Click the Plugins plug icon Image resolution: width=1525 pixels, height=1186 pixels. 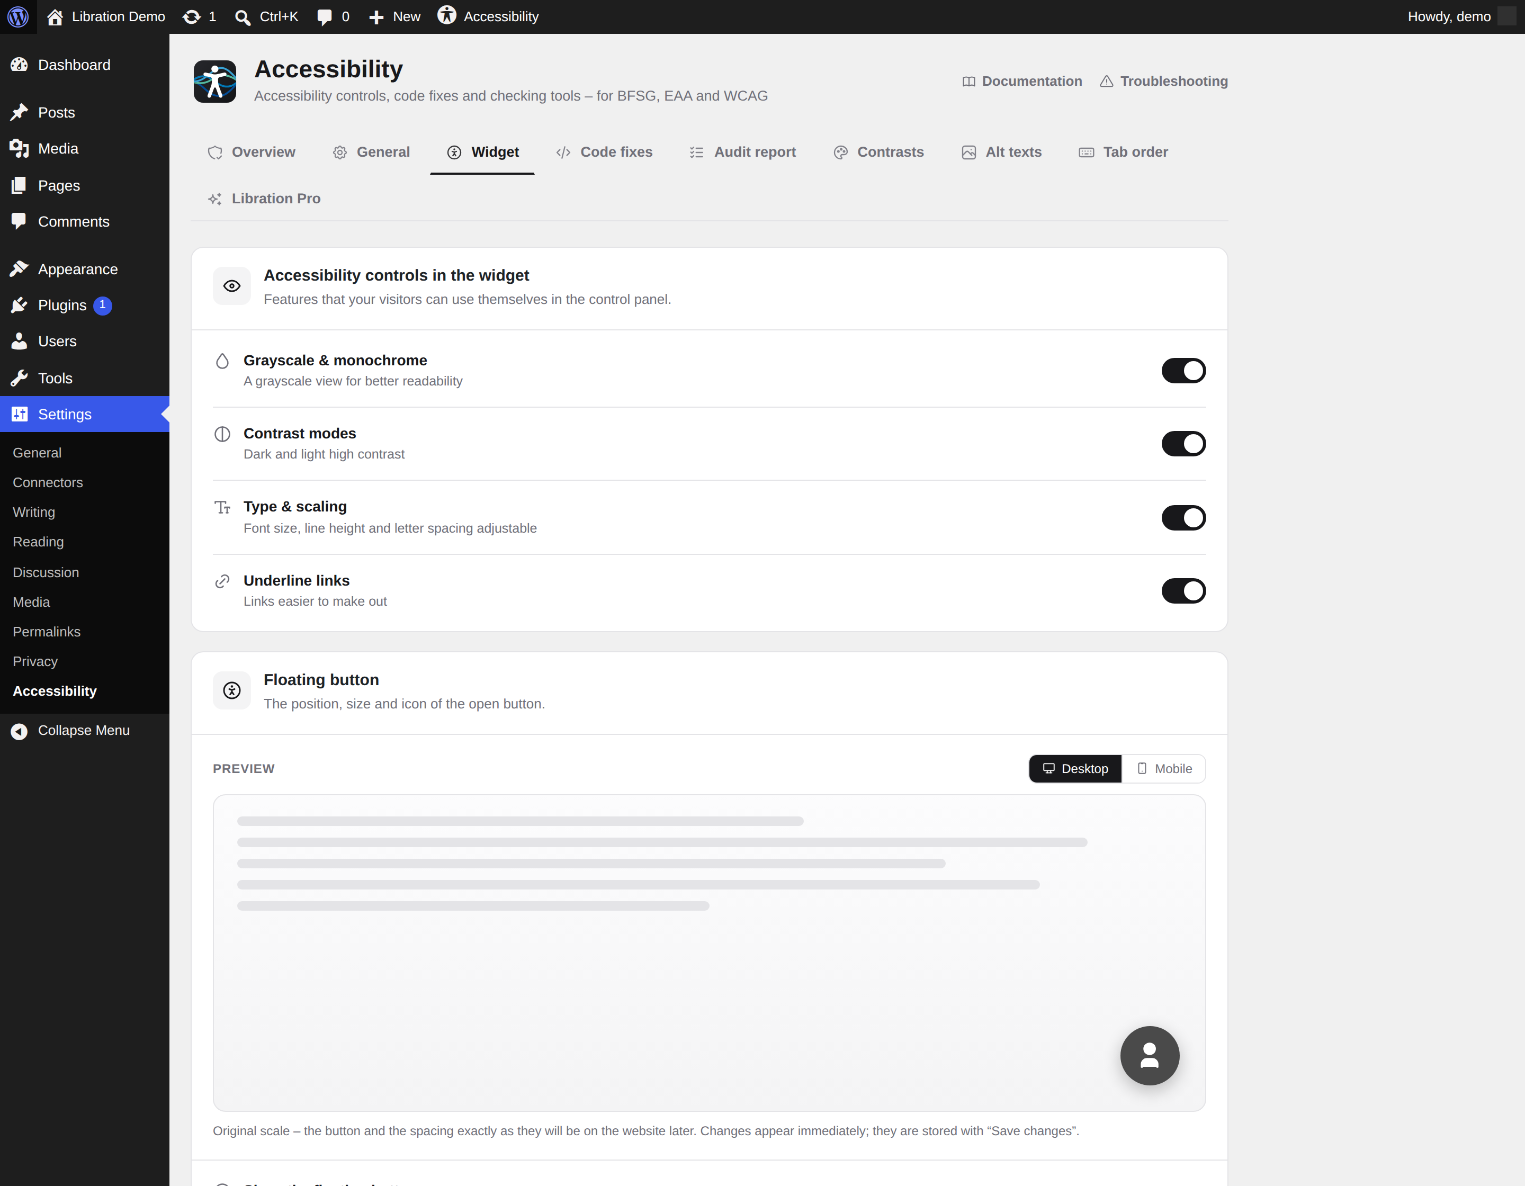tap(20, 306)
